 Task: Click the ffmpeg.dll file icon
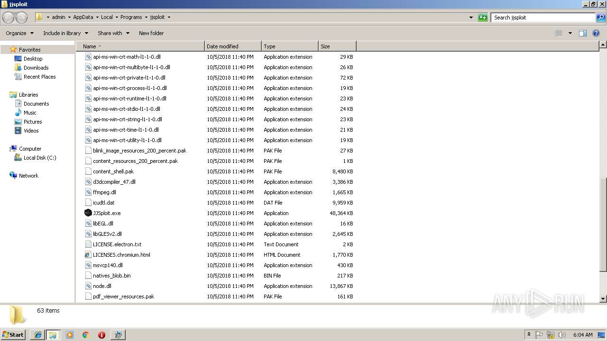pos(88,192)
